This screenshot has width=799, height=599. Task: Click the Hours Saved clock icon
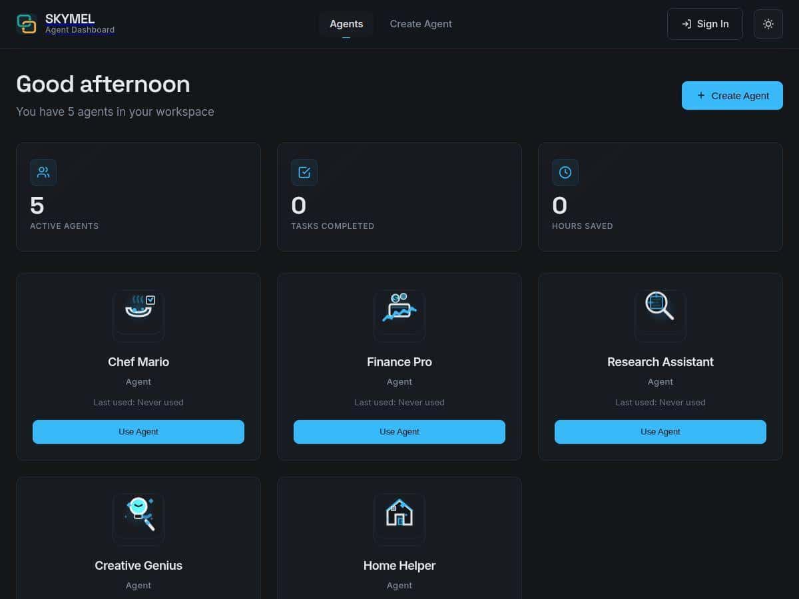tap(565, 172)
